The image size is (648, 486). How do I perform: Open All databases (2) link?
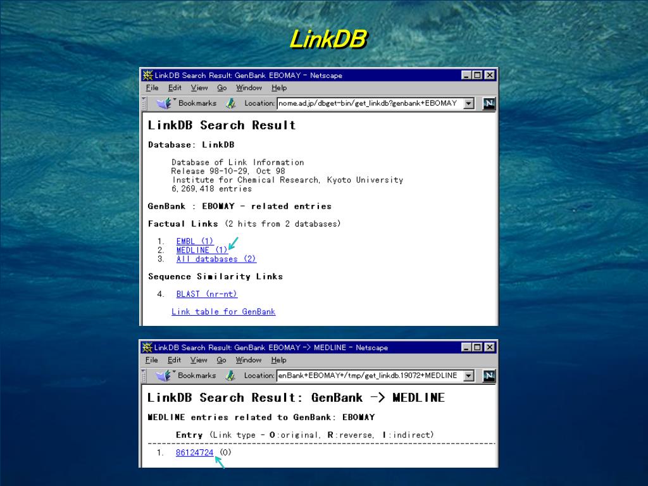[x=216, y=259]
